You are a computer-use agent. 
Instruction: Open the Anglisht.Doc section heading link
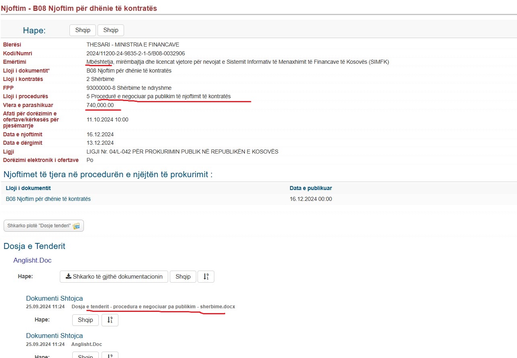(x=33, y=260)
